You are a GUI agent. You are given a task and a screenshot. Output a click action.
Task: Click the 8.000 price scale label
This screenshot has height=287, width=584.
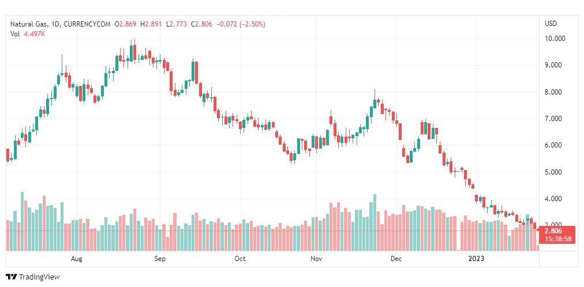(x=555, y=92)
